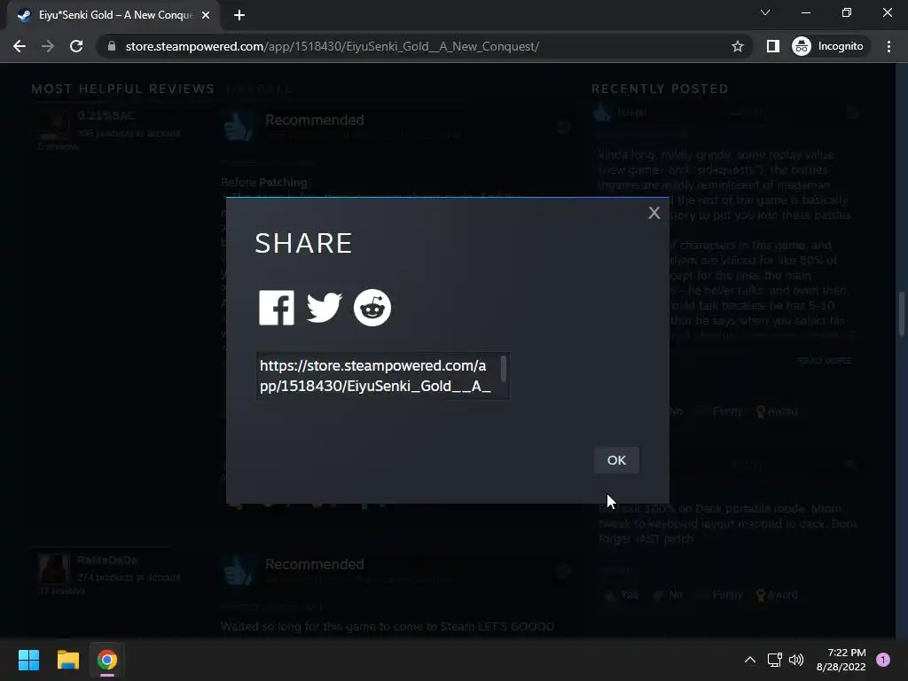Open the notification center badge
908x681 pixels.
(x=883, y=660)
